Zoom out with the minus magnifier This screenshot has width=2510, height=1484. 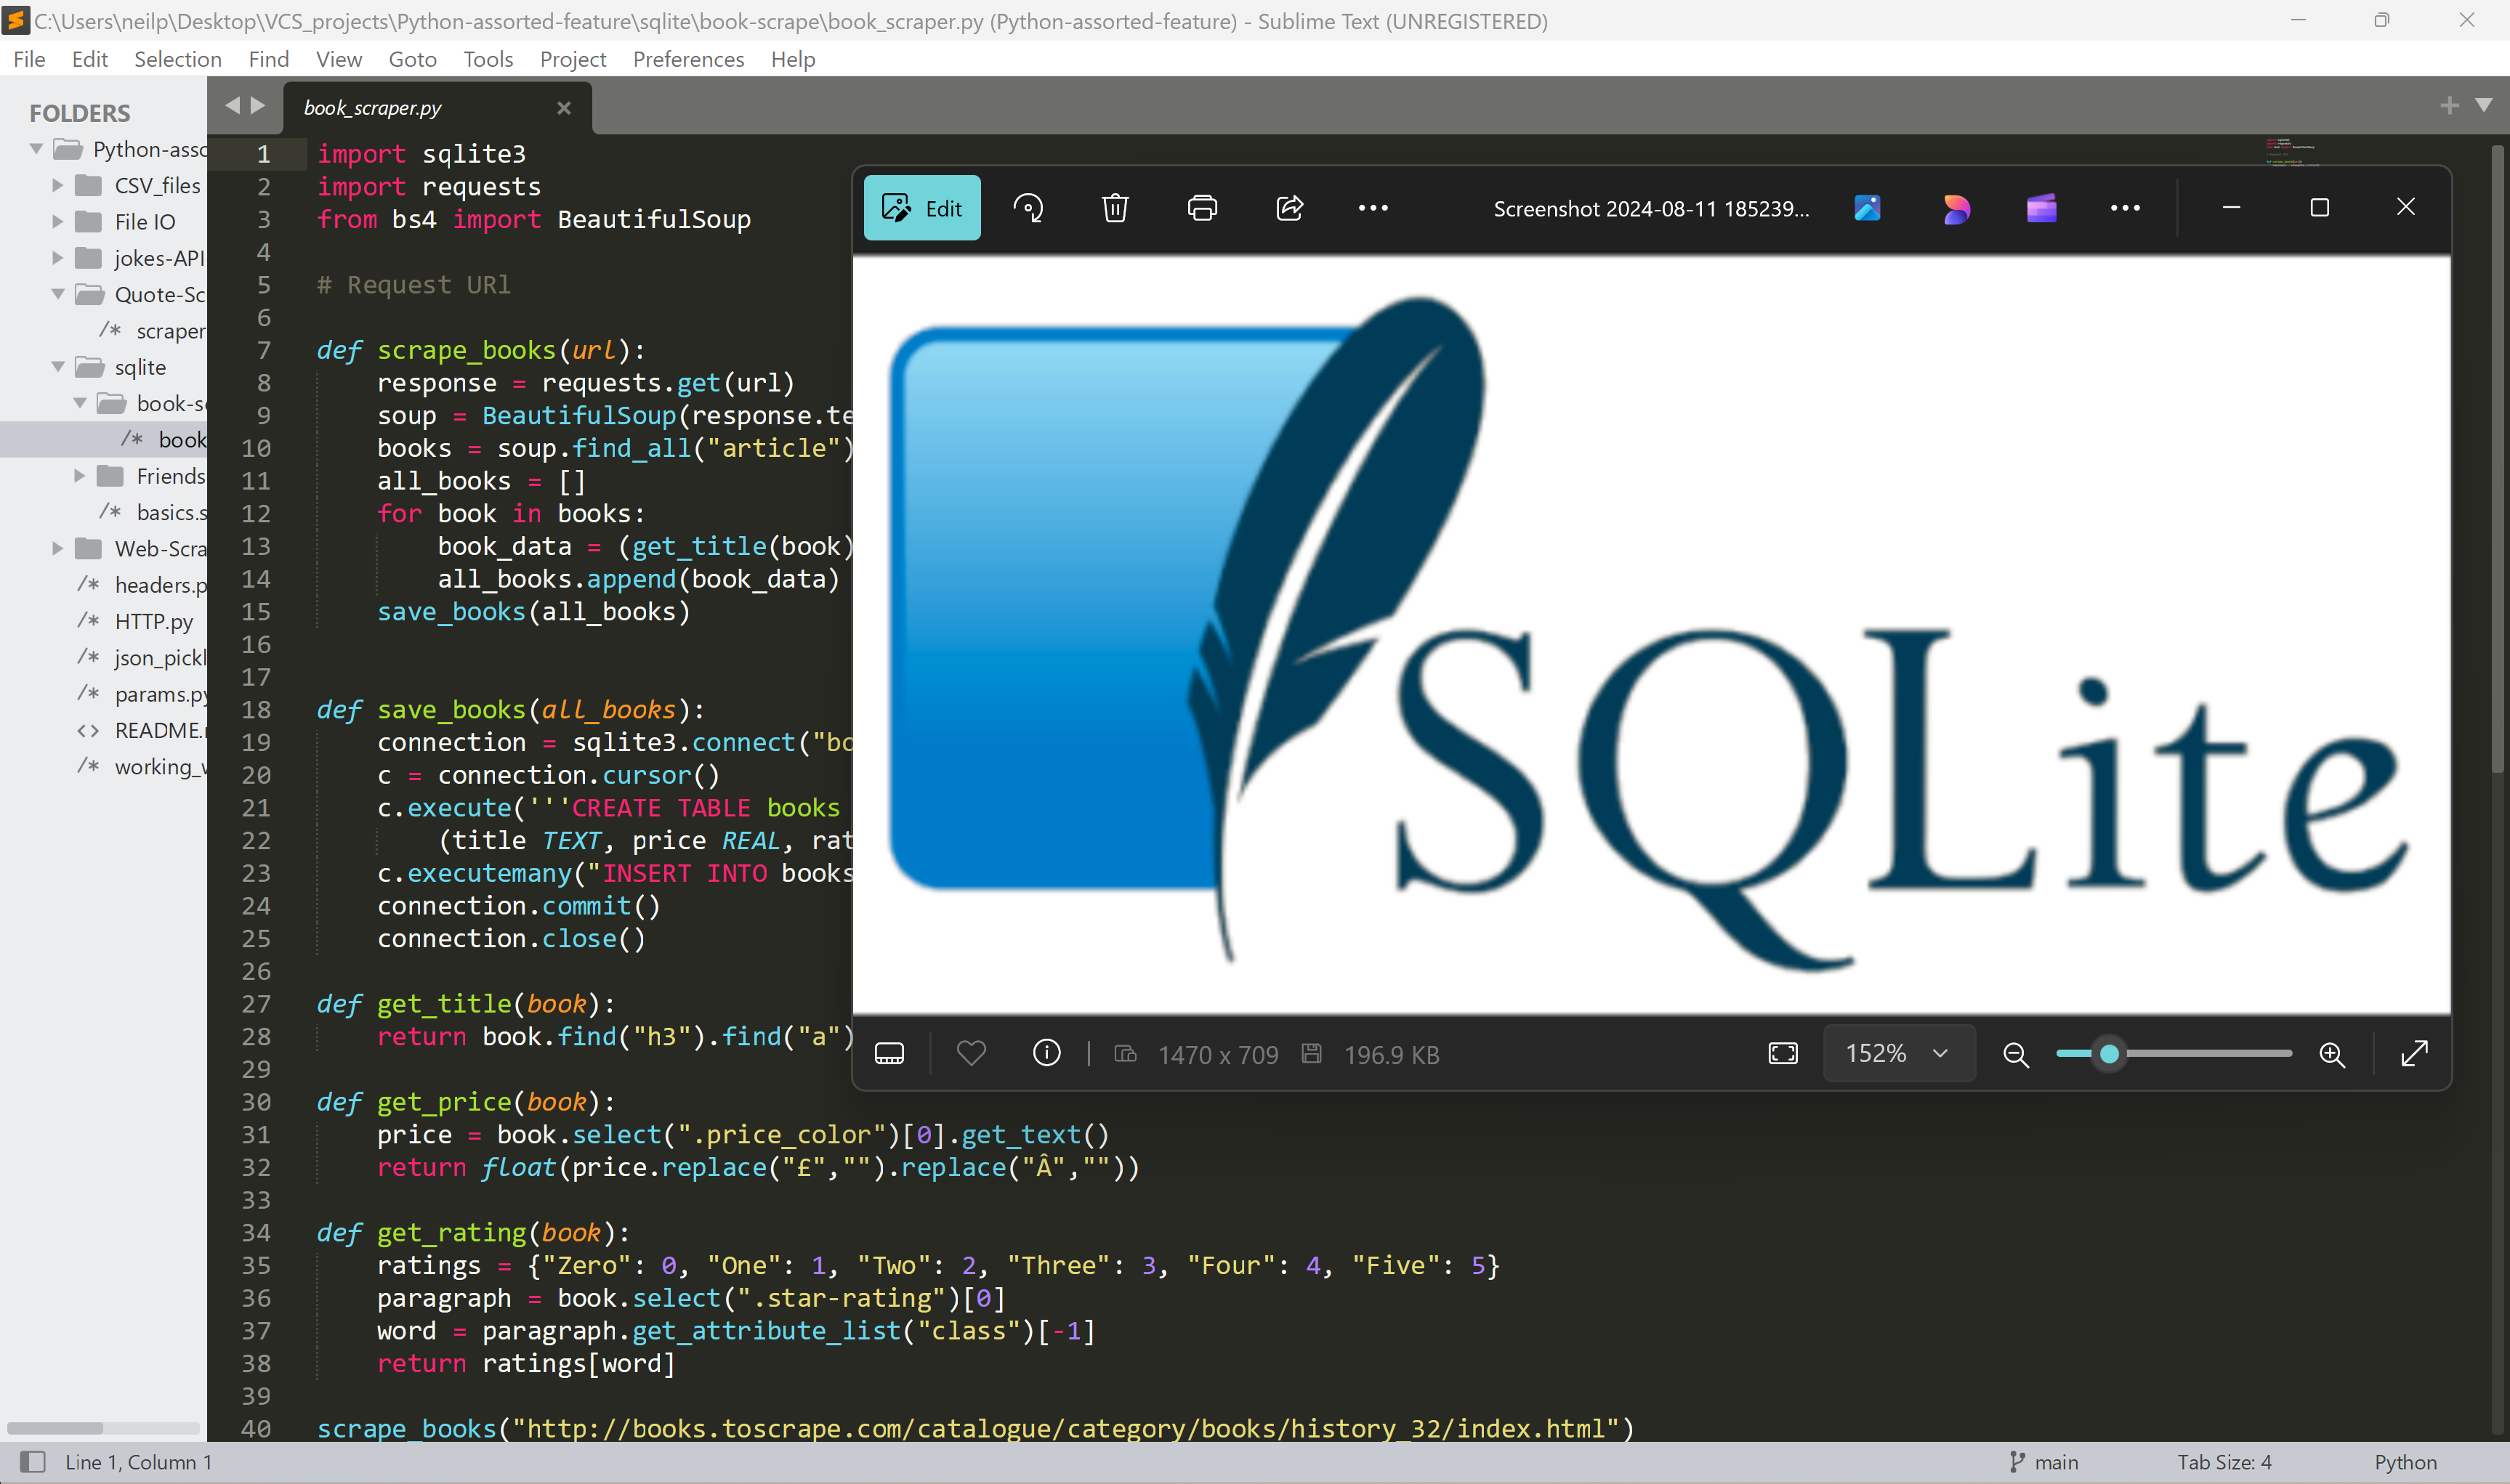point(2016,1054)
